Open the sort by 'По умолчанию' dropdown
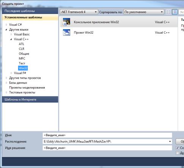Image resolution: width=184 pixels, height=168 pixels. tap(144, 12)
